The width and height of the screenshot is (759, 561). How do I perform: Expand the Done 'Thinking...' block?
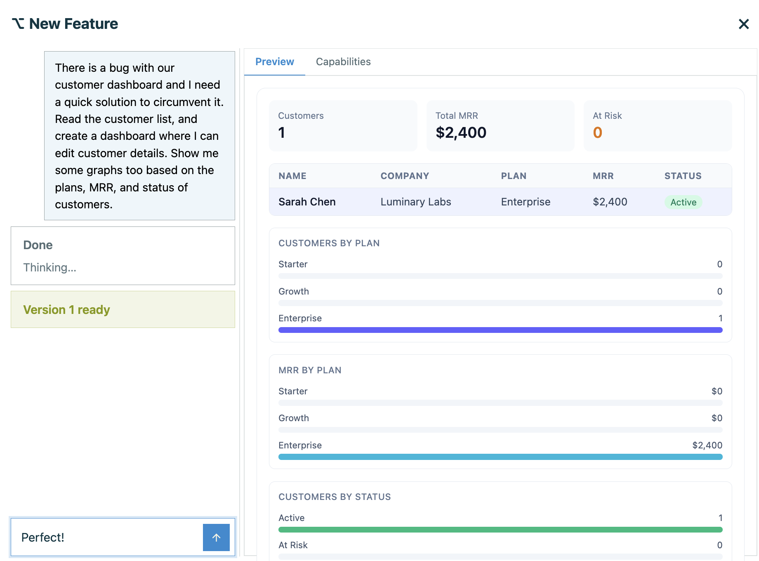(123, 256)
